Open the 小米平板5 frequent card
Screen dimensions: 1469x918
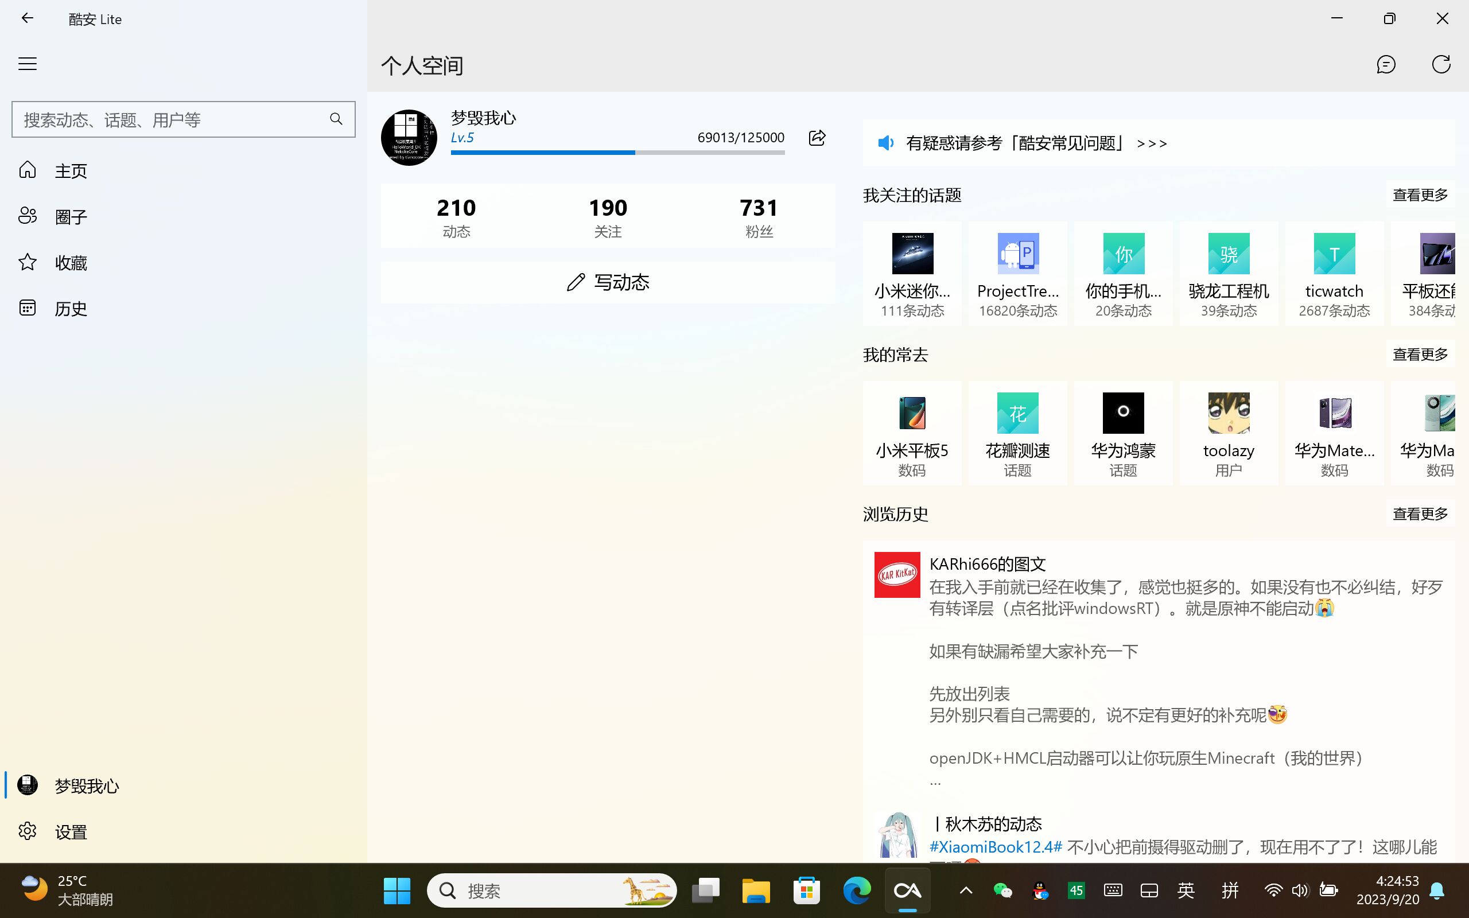pos(912,433)
